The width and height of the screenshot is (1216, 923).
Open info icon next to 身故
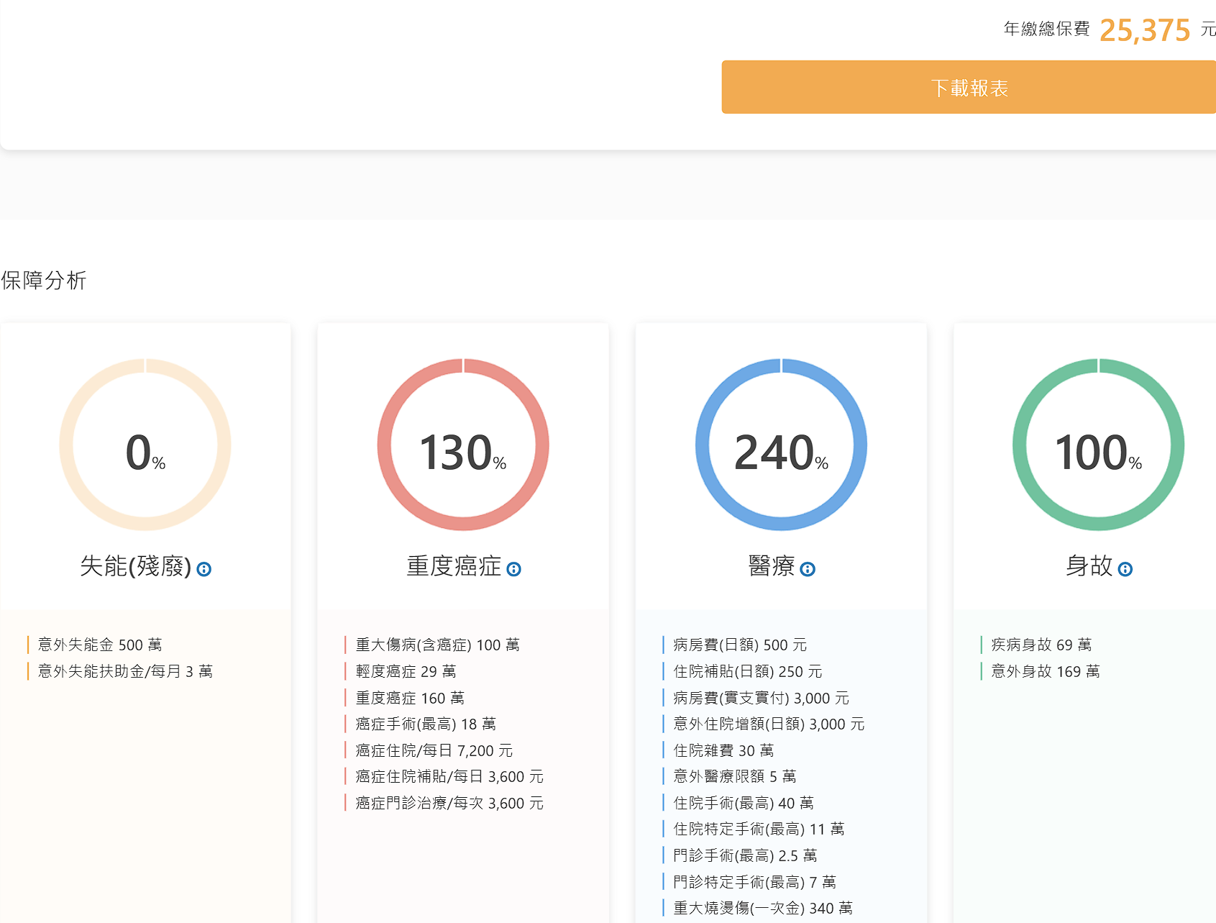point(1125,569)
